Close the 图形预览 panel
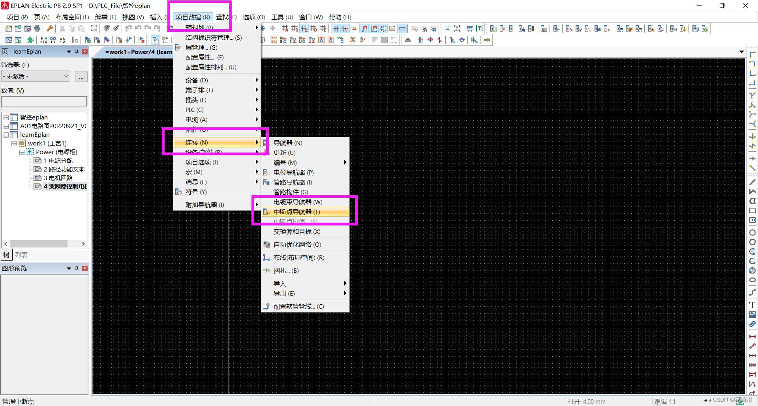This screenshot has height=406, width=758. (x=85, y=268)
